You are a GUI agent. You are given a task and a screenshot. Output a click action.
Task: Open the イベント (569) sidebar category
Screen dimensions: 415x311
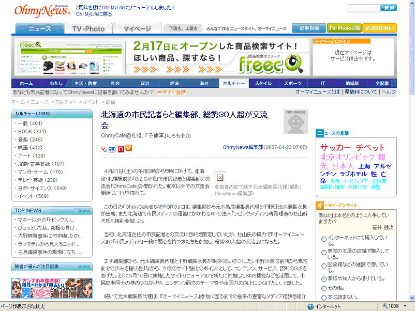click(x=33, y=196)
